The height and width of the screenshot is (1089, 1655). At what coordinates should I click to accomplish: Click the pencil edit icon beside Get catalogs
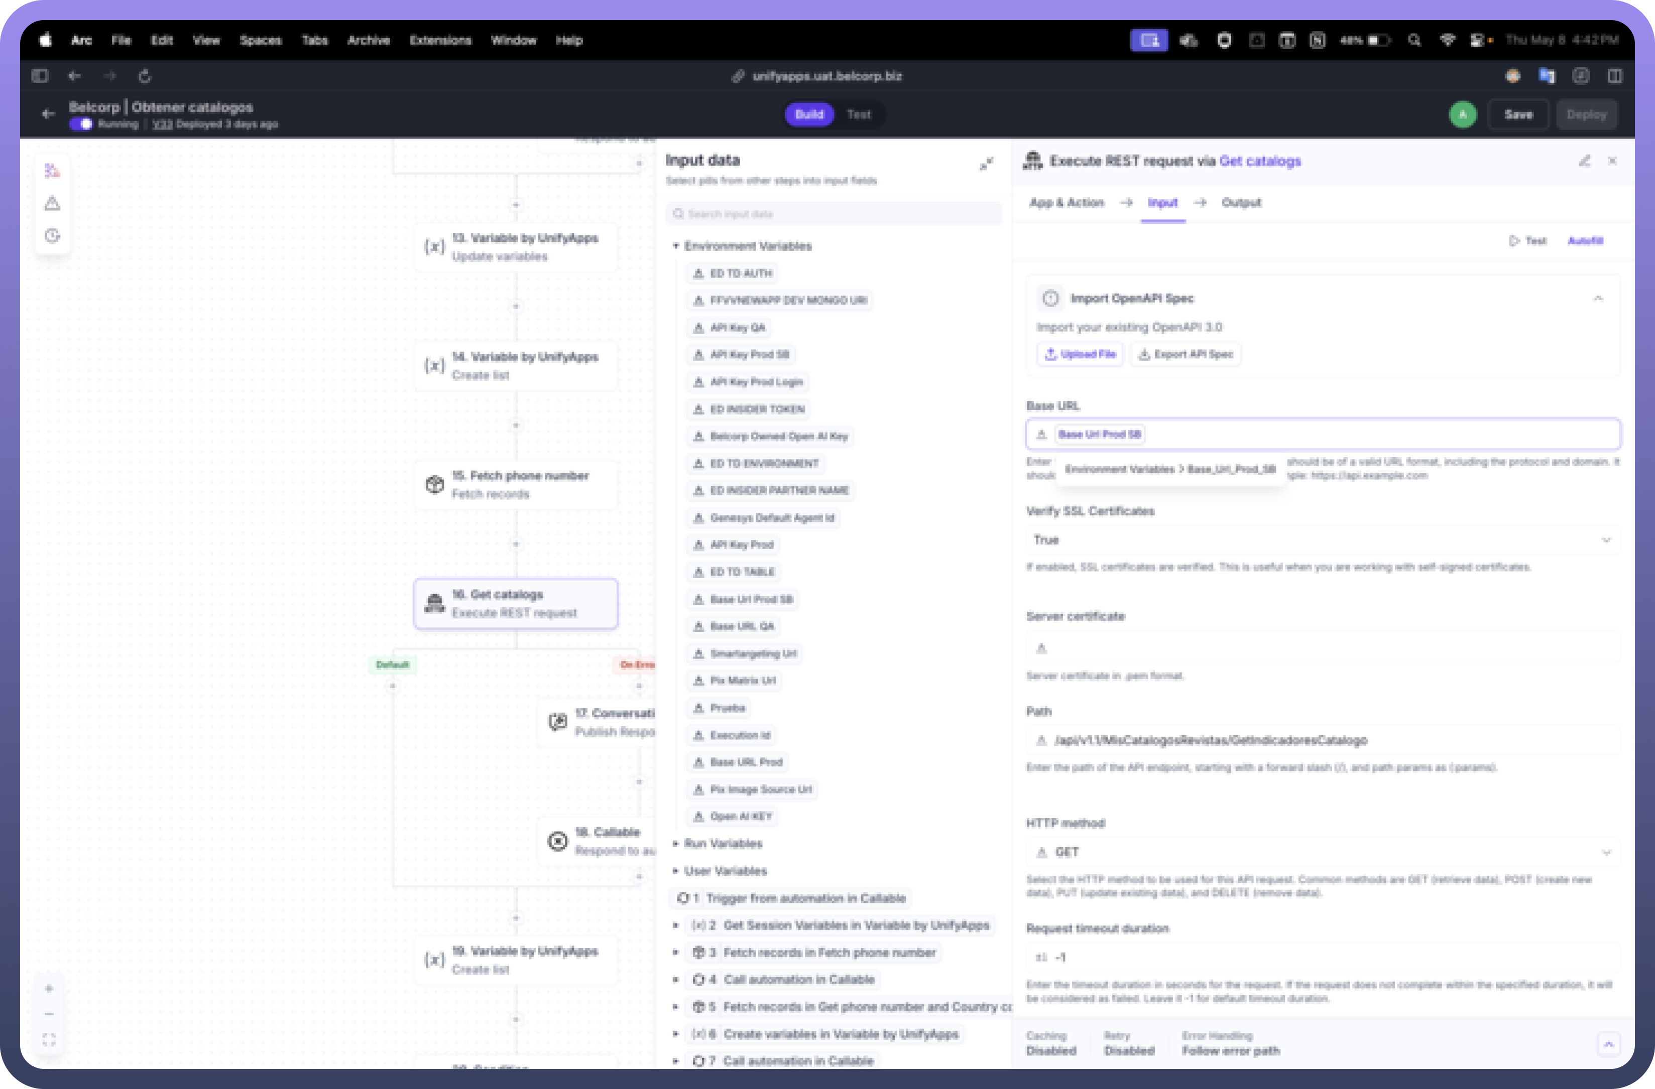tap(1584, 161)
